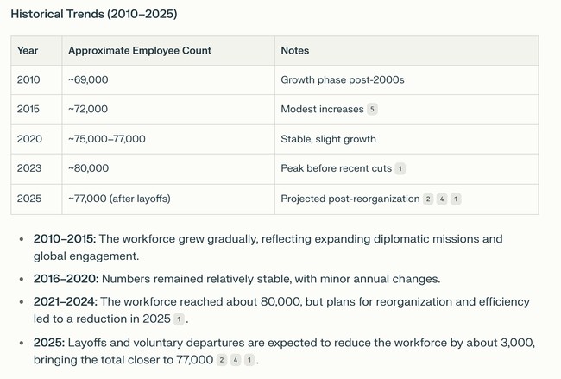The image size is (561, 379).
Task: Select the Approximate Employee Count header
Action: pos(140,50)
